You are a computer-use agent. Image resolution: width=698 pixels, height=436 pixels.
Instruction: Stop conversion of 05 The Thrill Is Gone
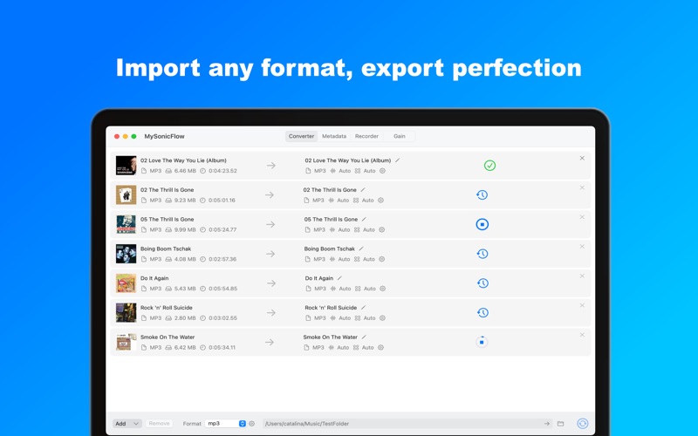coord(482,224)
